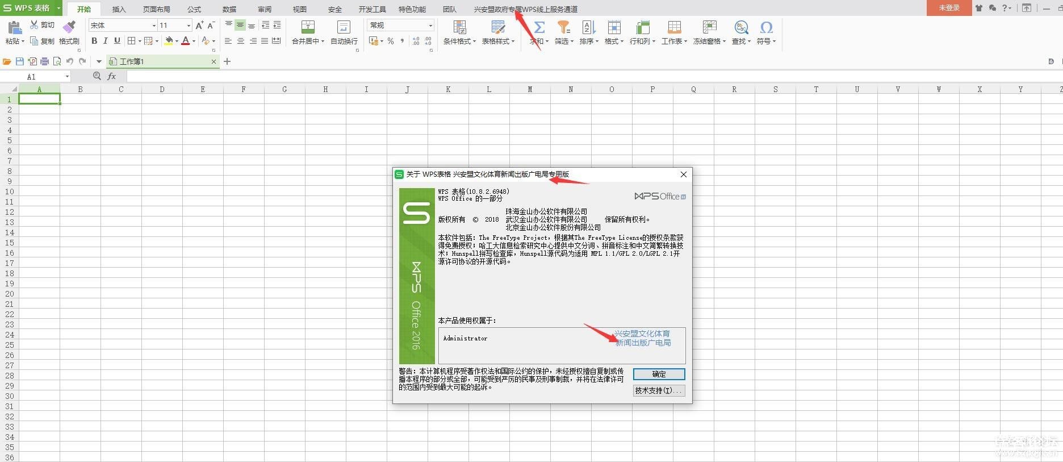The width and height of the screenshot is (1063, 462).
Task: Click 确定 button in About dialog
Action: pyautogui.click(x=659, y=374)
